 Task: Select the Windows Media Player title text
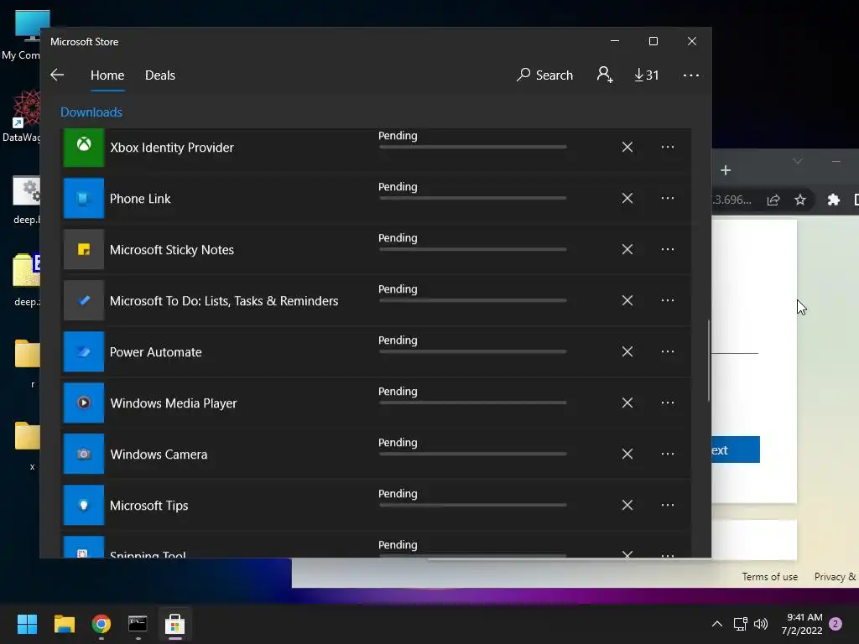[x=174, y=403]
